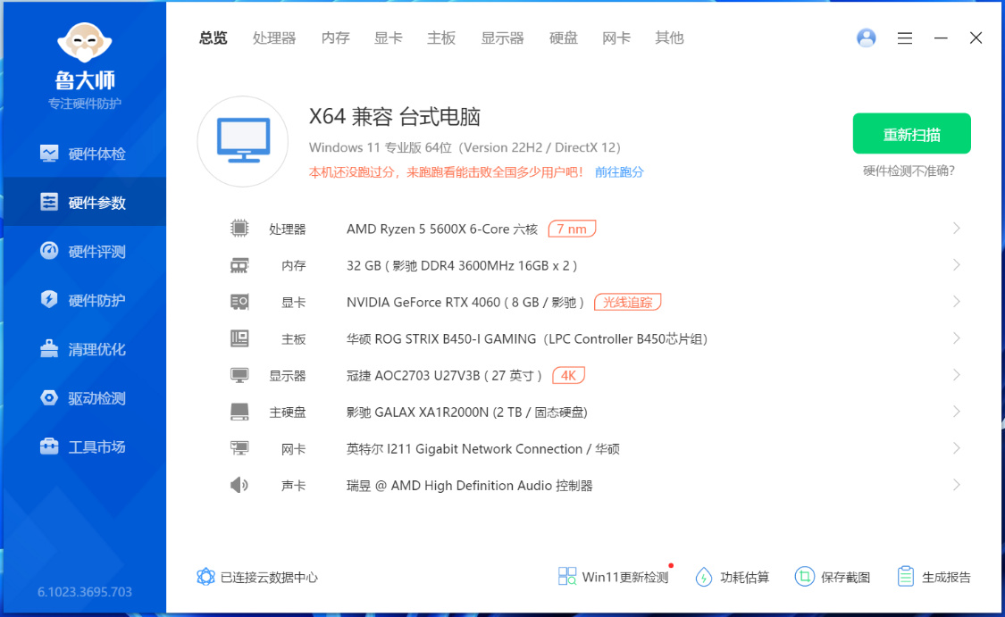The width and height of the screenshot is (1005, 617).
Task: Expand the 主硬盘 row chevron
Action: tap(956, 412)
